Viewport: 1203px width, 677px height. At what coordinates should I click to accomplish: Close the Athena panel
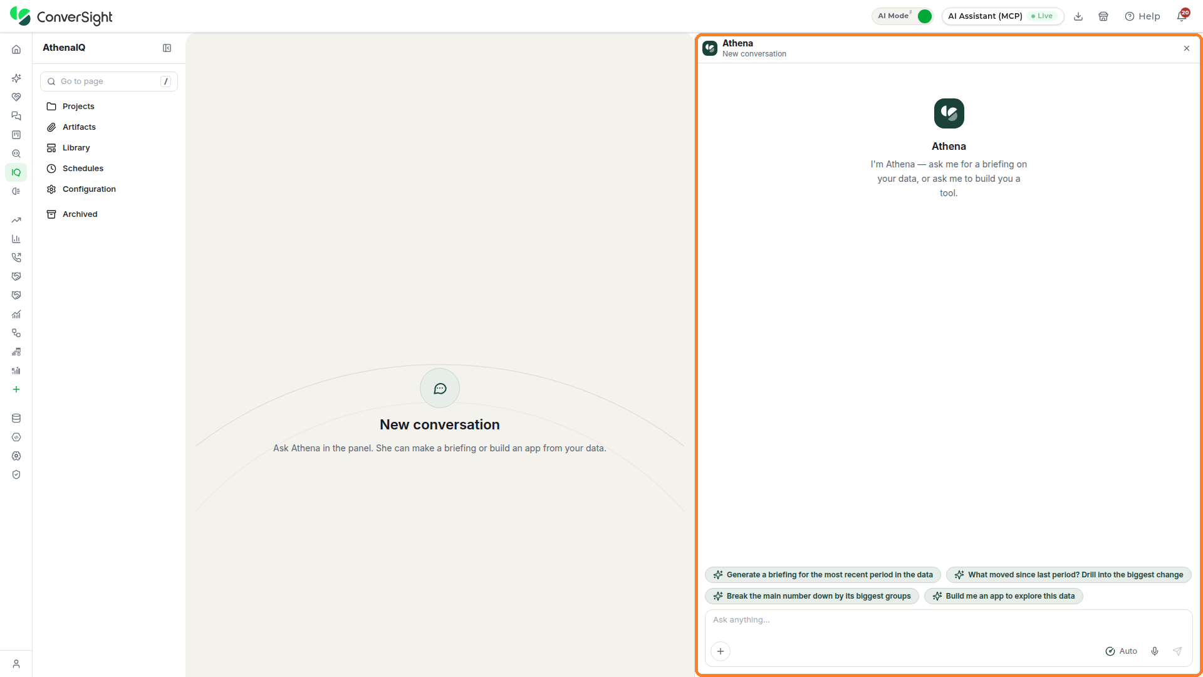(1187, 48)
